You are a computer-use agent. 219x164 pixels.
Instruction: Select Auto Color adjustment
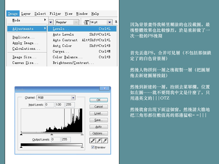82,46
